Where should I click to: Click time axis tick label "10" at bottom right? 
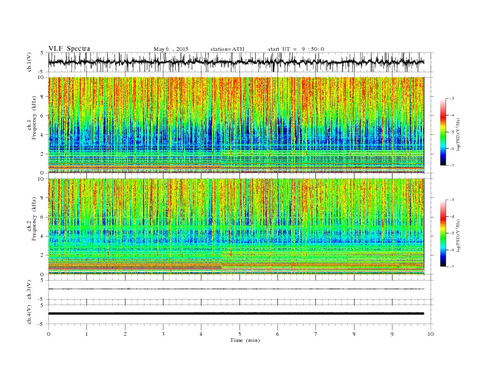click(430, 334)
